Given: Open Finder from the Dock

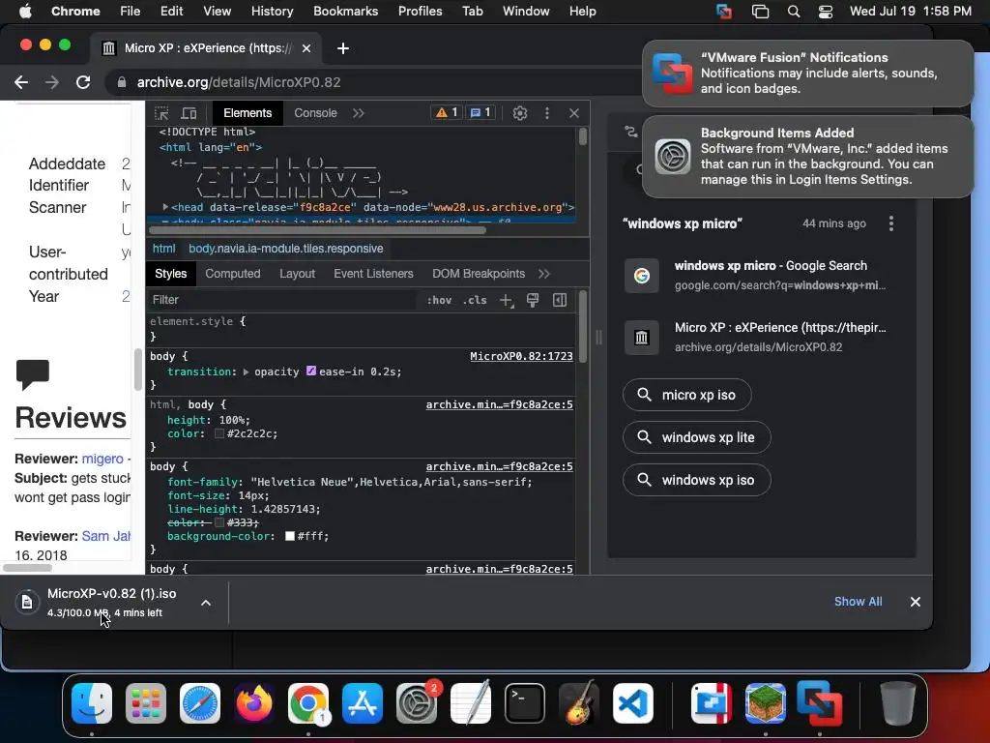Looking at the screenshot, I should pos(92,703).
